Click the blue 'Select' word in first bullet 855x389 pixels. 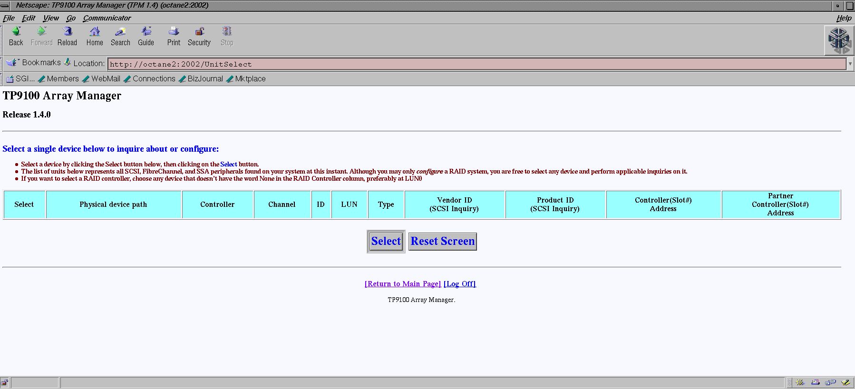click(x=228, y=164)
